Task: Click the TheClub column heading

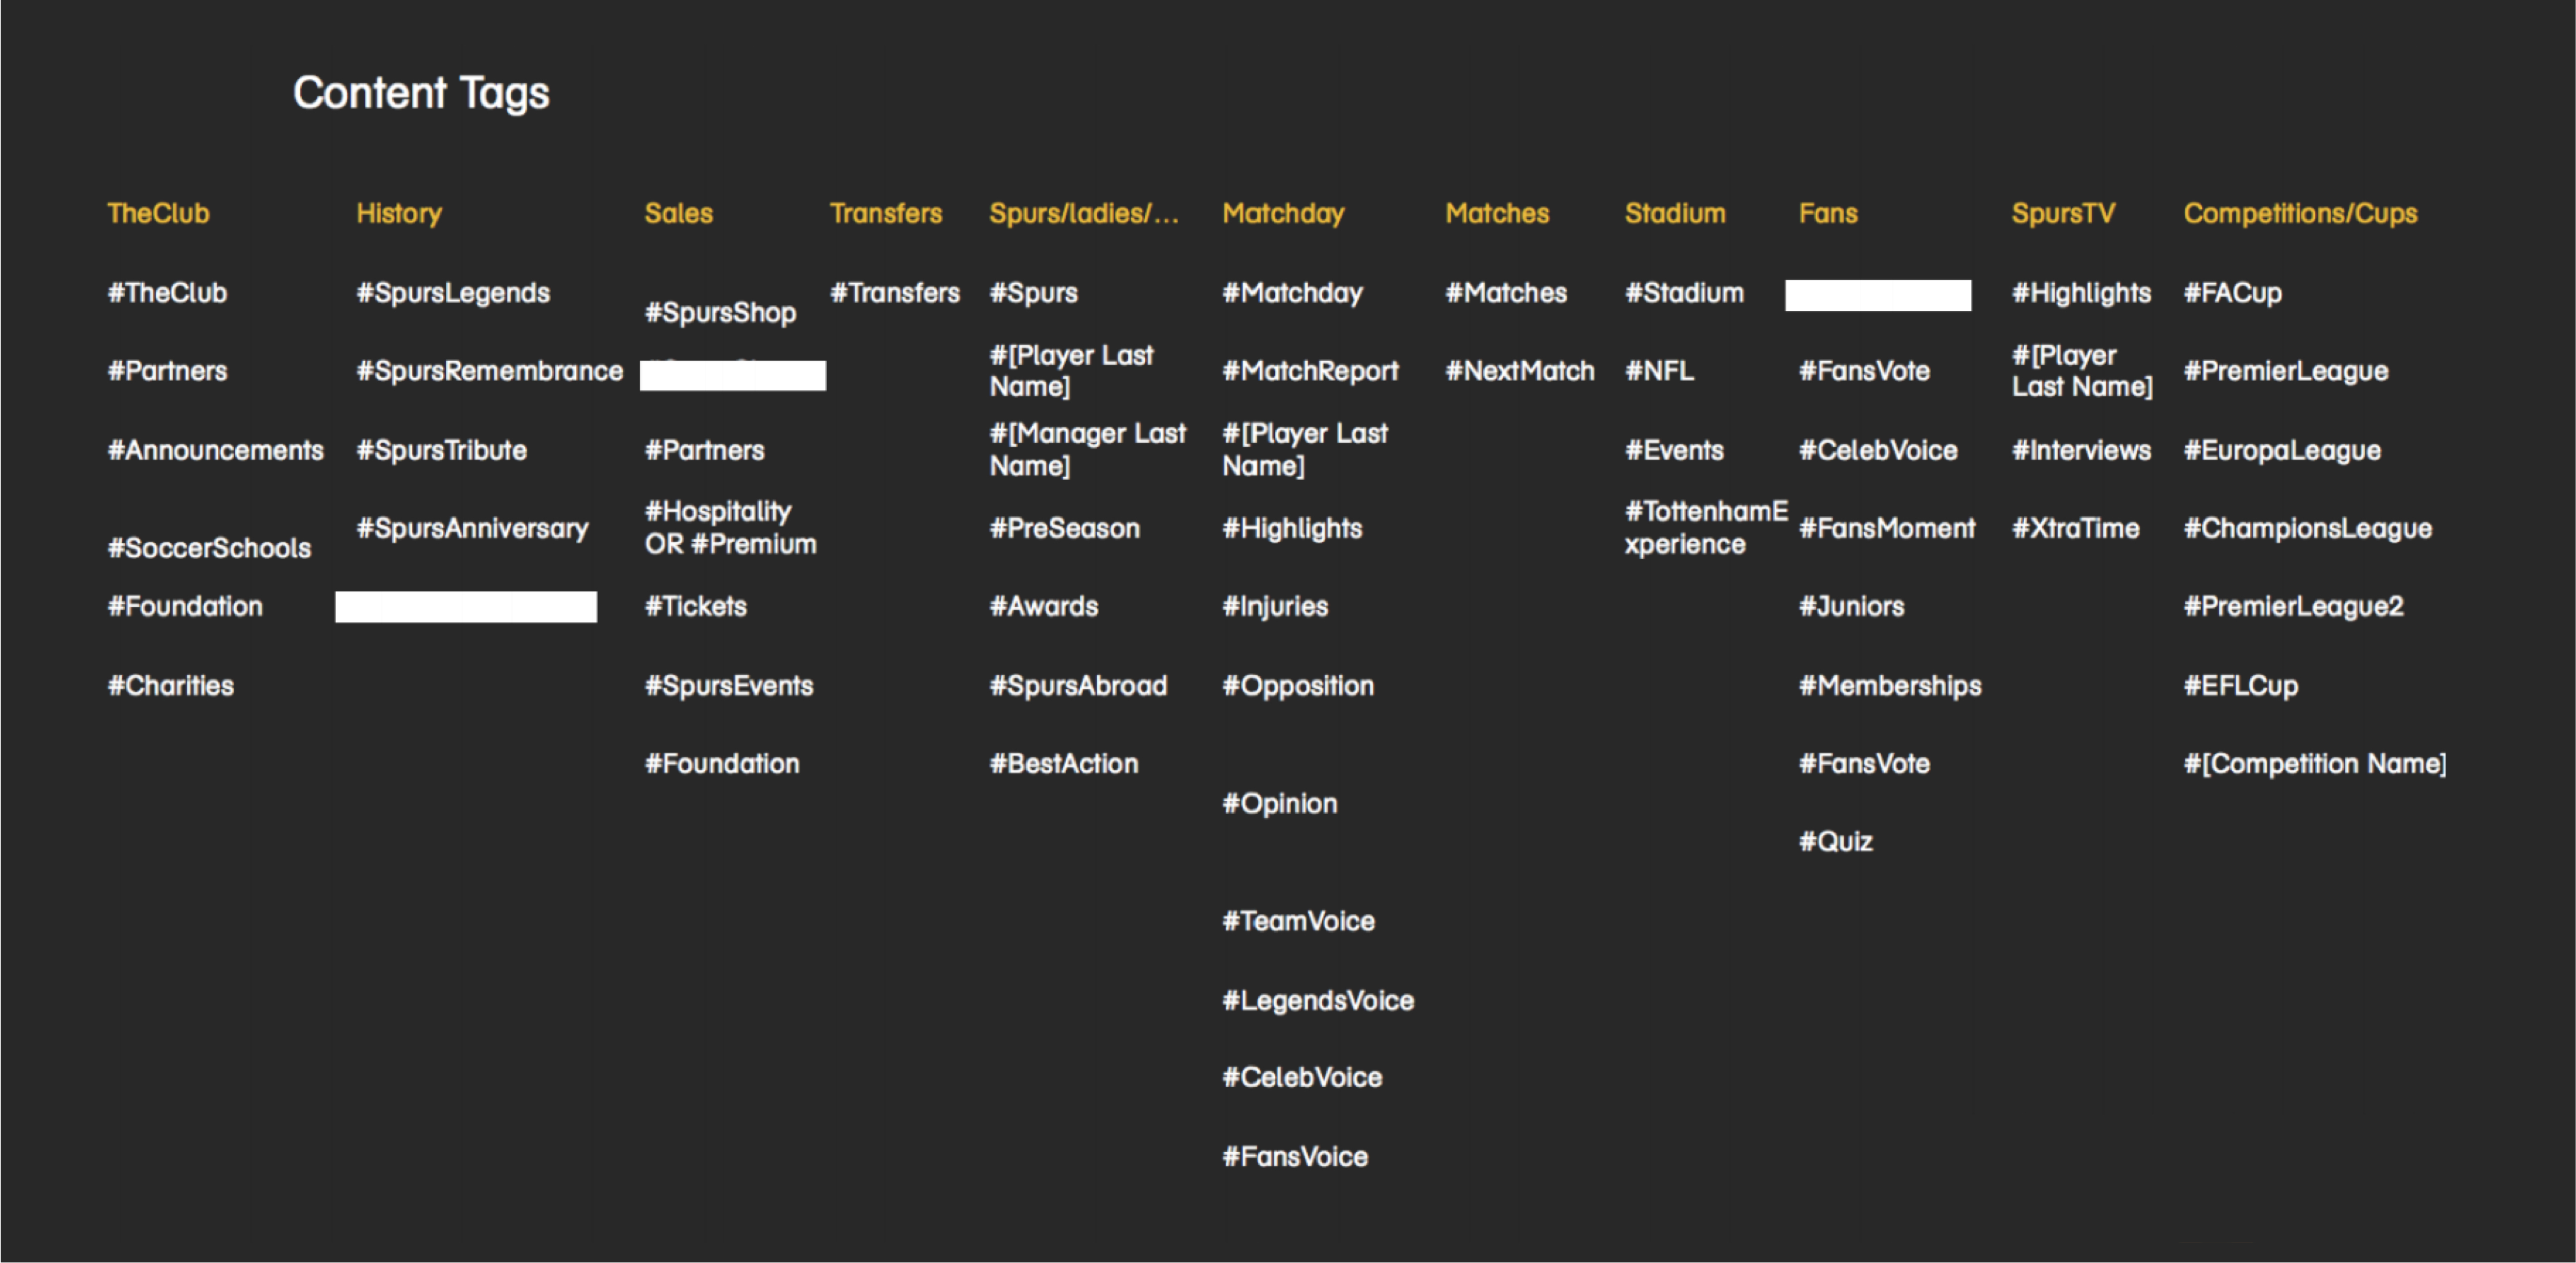Action: (x=158, y=213)
